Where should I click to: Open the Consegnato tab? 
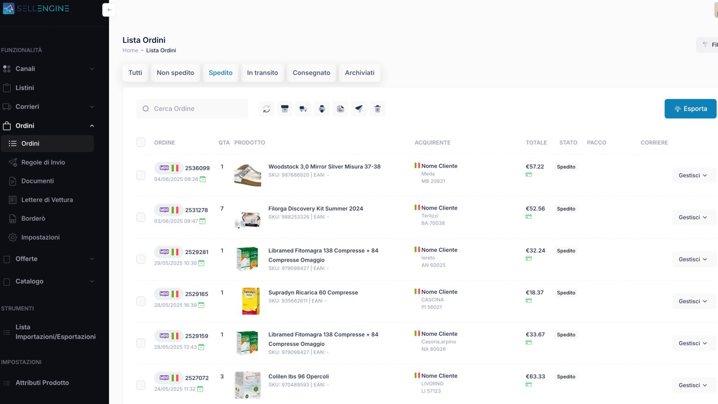coord(311,73)
